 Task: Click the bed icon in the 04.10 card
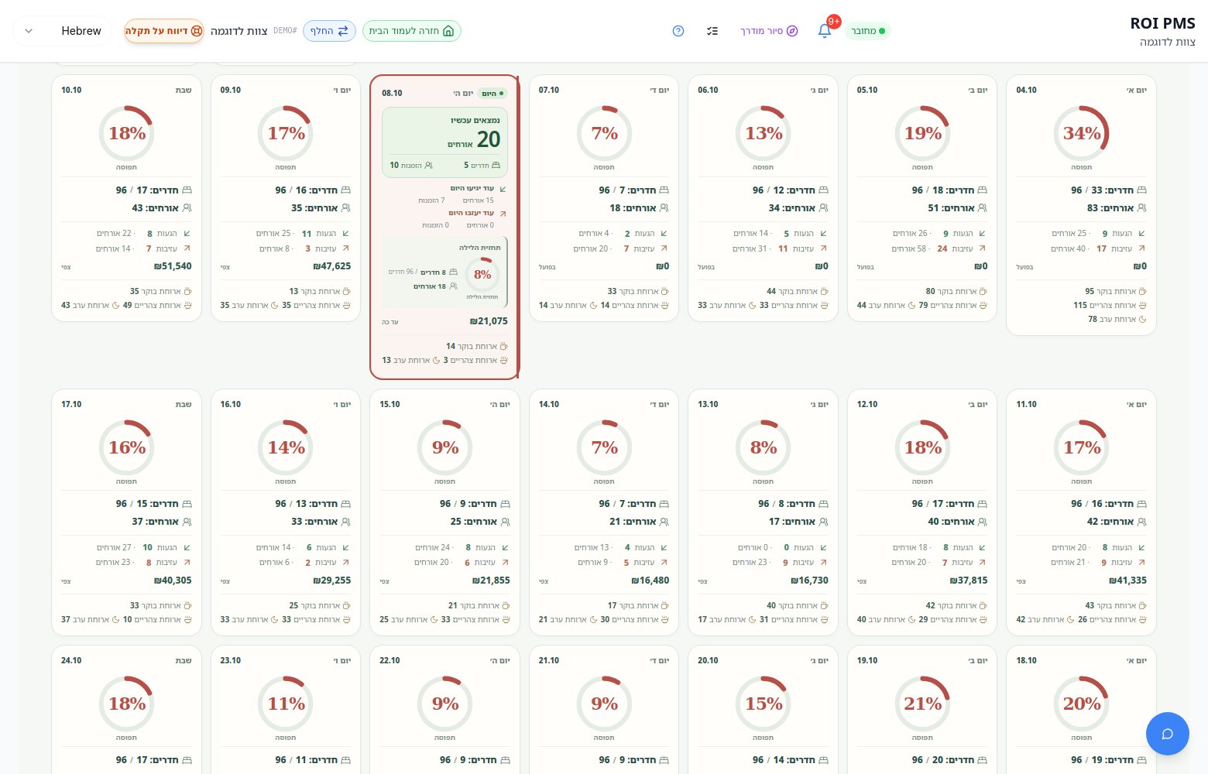(1141, 190)
